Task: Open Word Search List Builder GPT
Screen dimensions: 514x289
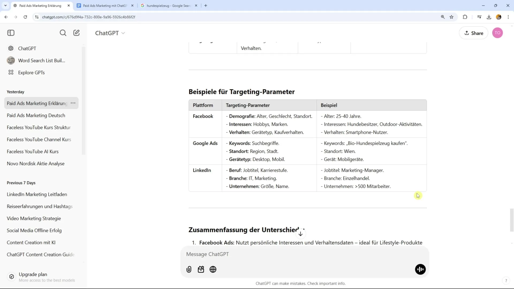Action: click(x=41, y=60)
